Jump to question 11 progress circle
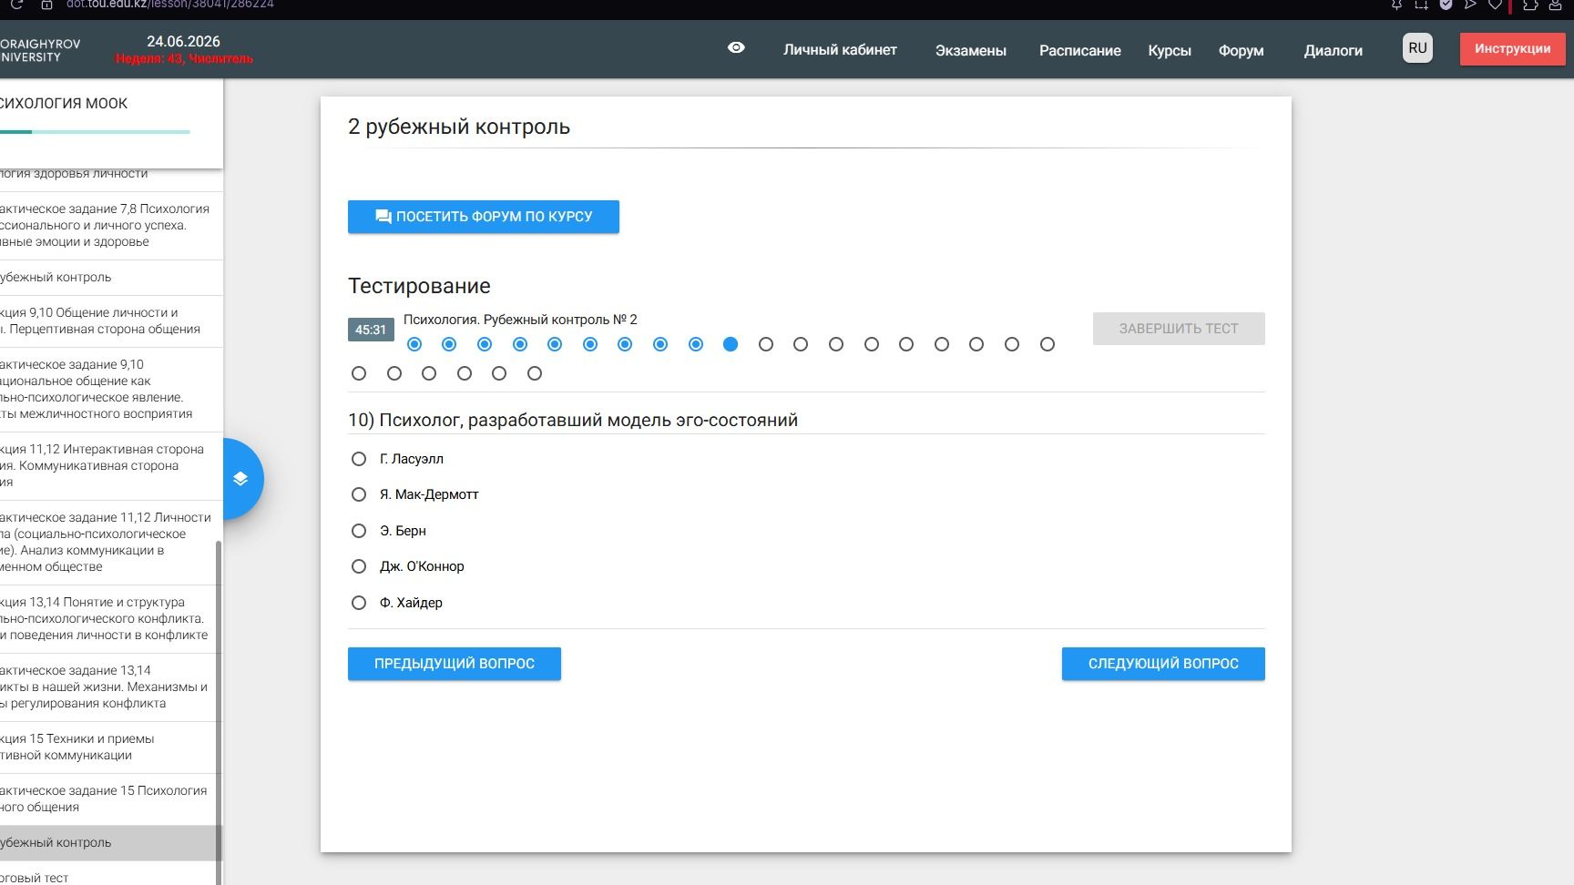The image size is (1574, 885). (766, 344)
